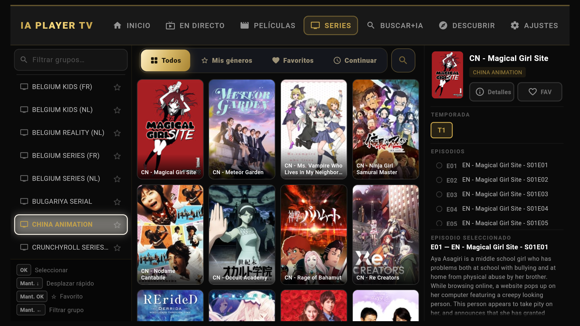Toggle star for BULGARIYA SERIAL
Viewport: 580px width, 326px height.
[117, 202]
